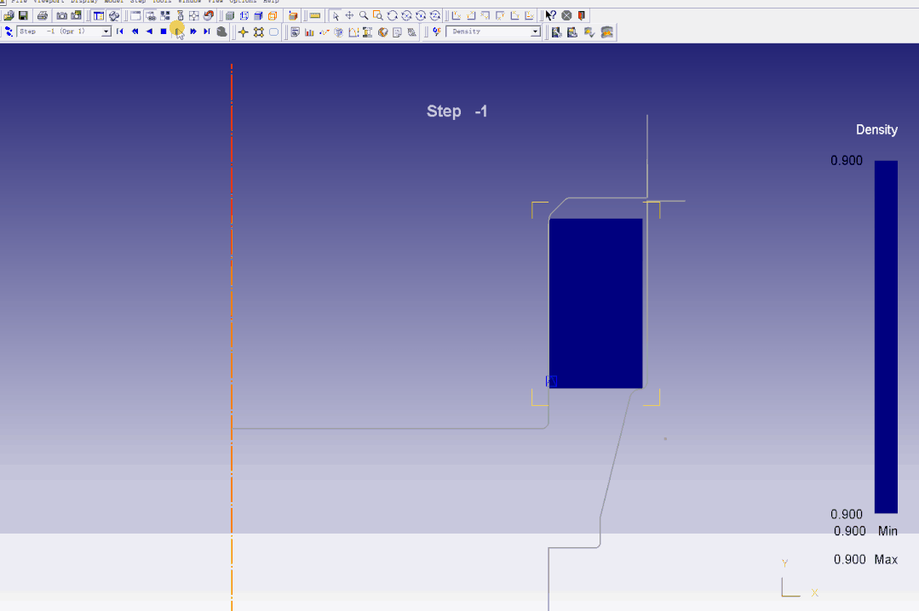Click the 'Min' legend label
Viewport: 919px width, 611px height.
[887, 531]
